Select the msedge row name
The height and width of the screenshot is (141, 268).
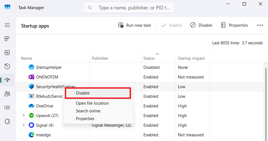tap(43, 135)
